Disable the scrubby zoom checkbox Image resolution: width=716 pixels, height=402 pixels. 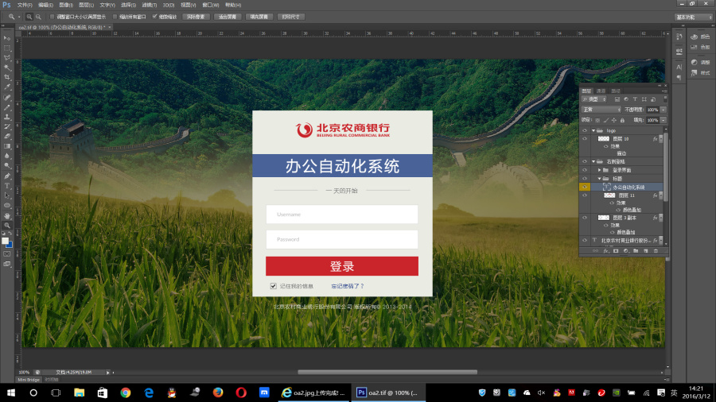click(155, 17)
